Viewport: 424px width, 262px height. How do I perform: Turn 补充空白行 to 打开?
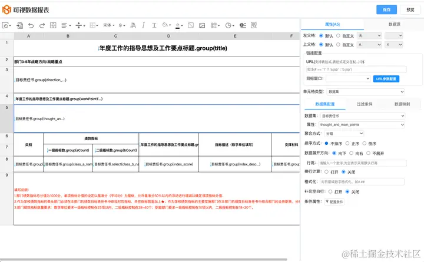(x=330, y=191)
